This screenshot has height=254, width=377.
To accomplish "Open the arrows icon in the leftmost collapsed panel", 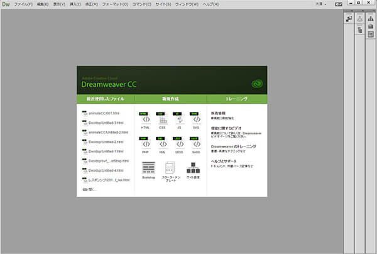I will click(349, 19).
